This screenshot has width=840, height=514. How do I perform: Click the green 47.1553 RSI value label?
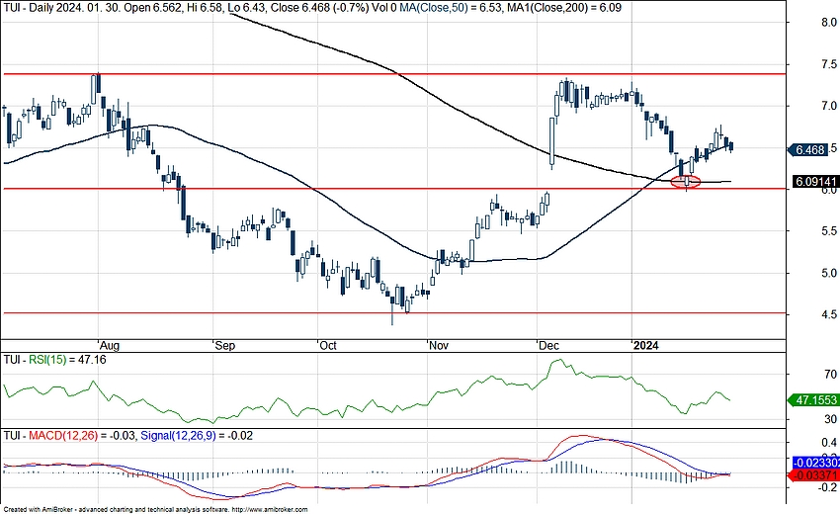[813, 400]
